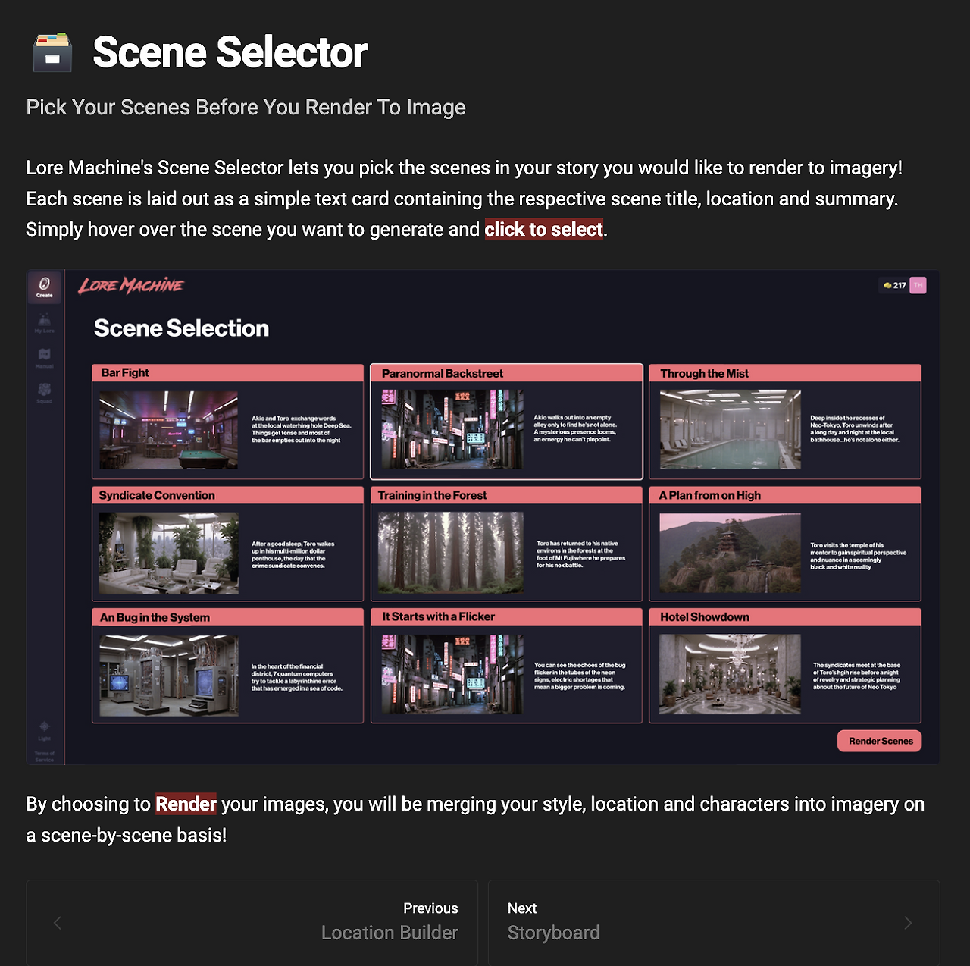Select the Hotel Showdown scene card

(785, 666)
